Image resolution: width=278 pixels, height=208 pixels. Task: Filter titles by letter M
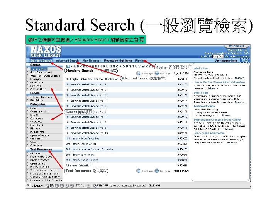(x=111, y=66)
